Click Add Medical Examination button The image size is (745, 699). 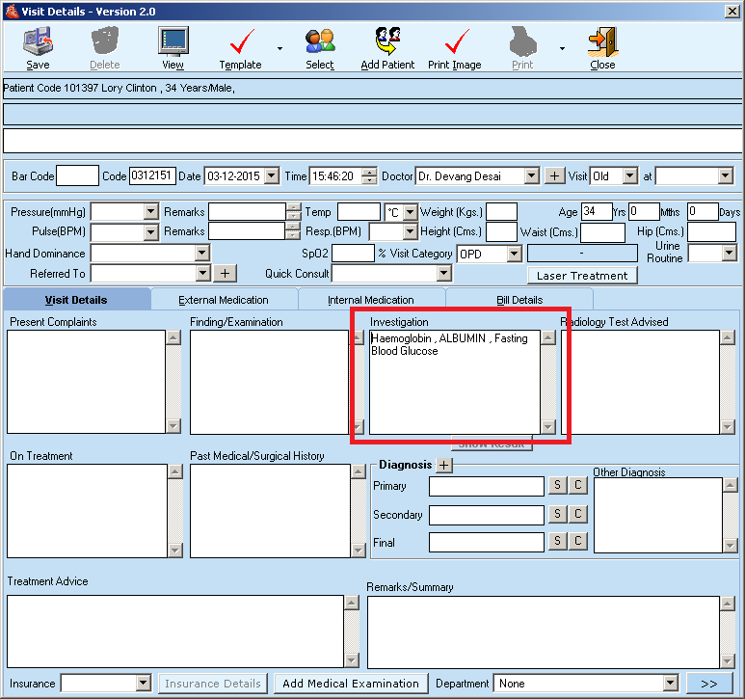pos(351,684)
